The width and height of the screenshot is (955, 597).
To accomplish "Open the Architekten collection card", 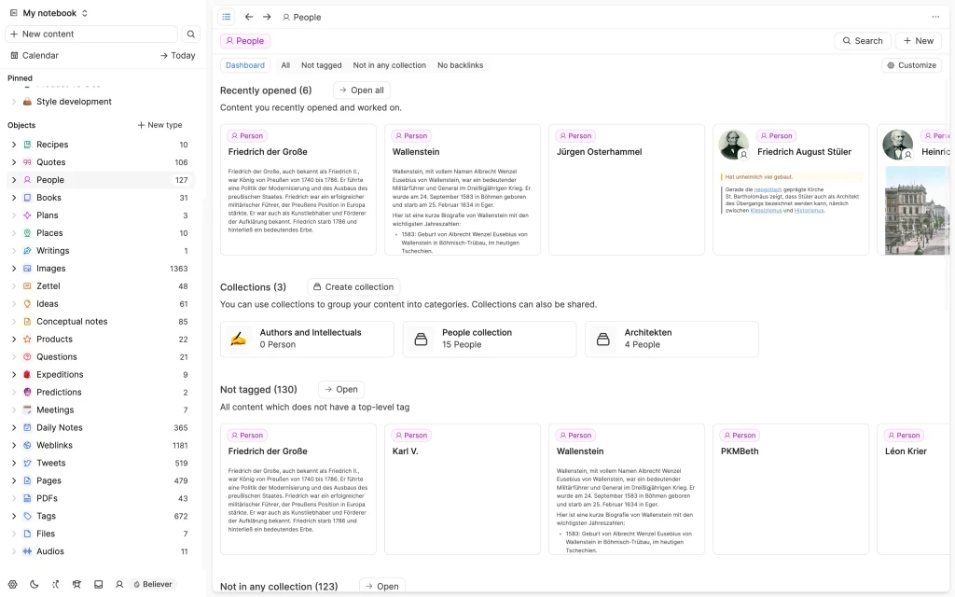I will tap(671, 339).
